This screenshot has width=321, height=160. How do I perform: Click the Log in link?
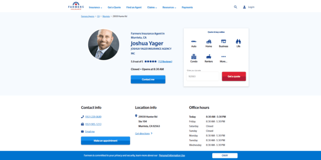click(251, 7)
